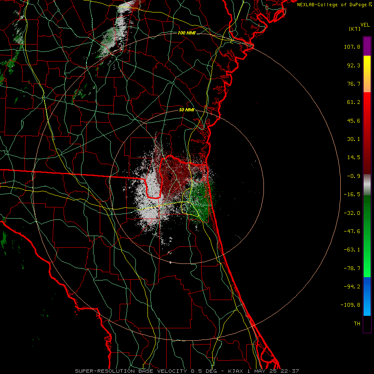Click the -94.2 velocity scale value
Screen dimensions: 374x374
(352, 287)
